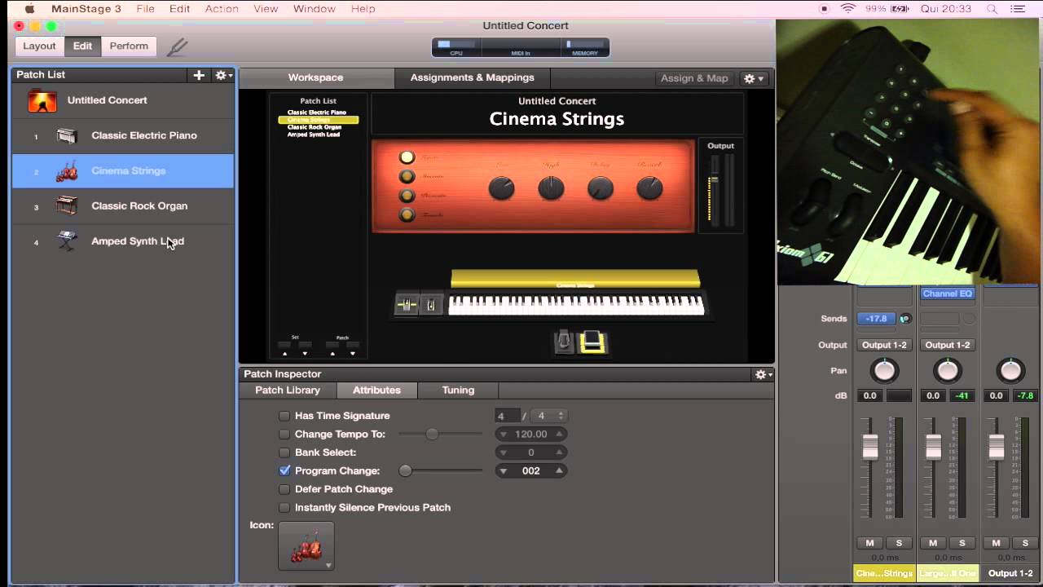Screen dimensions: 1043x587
Task: Open the Window menu
Action: 314,9
